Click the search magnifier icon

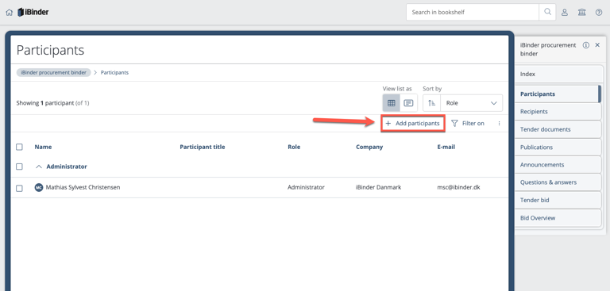[x=547, y=12]
